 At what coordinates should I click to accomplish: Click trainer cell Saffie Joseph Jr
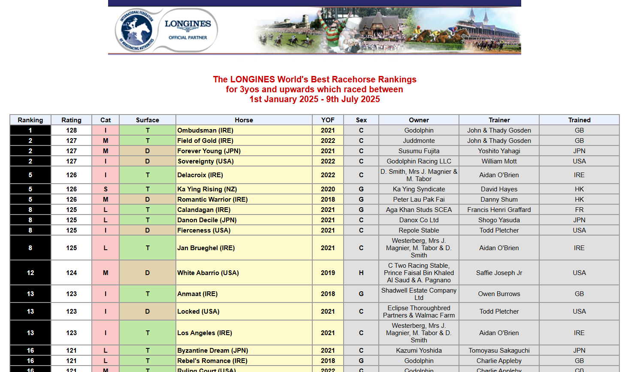click(499, 273)
